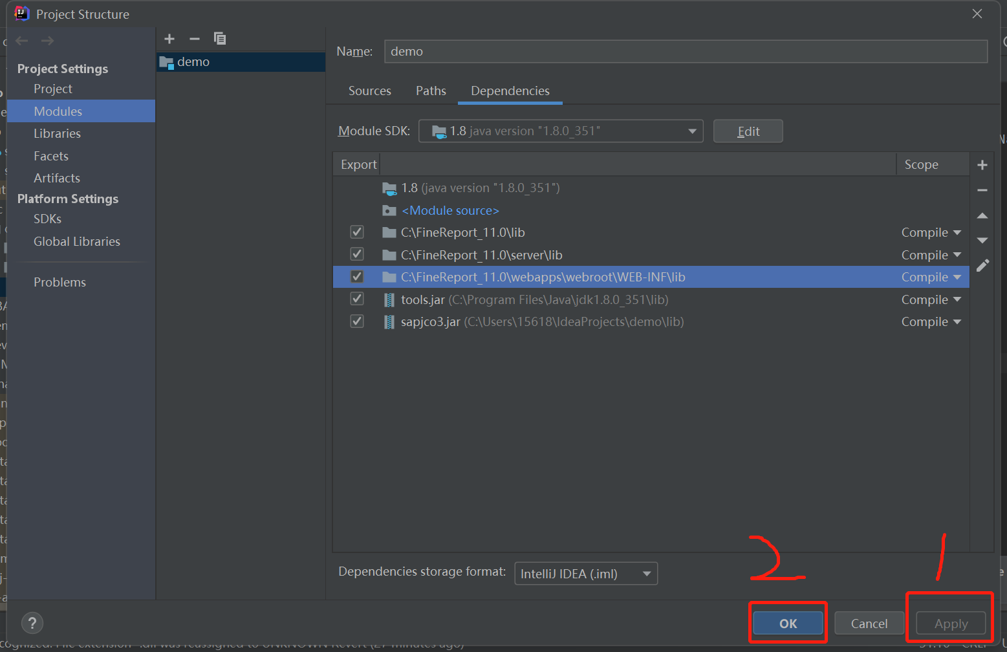Switch to the Paths tab
The width and height of the screenshot is (1007, 652).
coord(431,91)
